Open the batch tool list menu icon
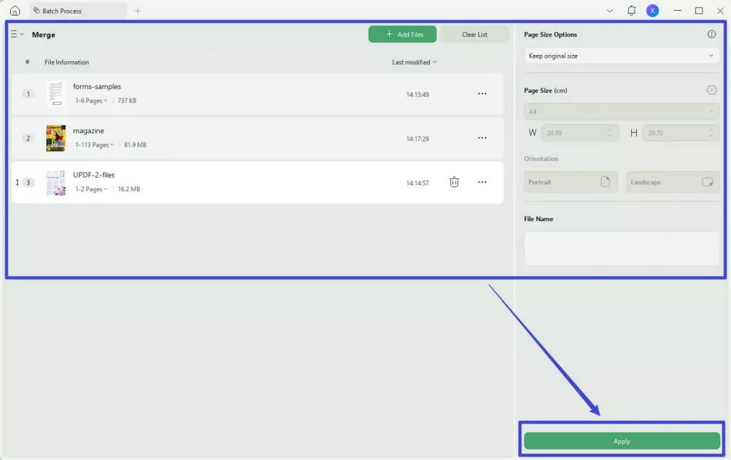The width and height of the screenshot is (731, 460). point(17,34)
